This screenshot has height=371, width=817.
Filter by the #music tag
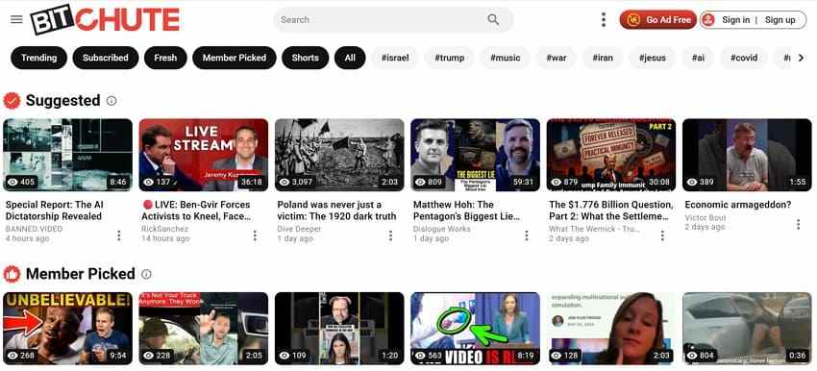(x=505, y=58)
